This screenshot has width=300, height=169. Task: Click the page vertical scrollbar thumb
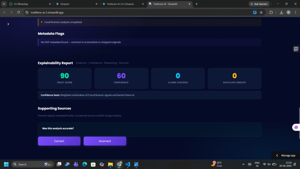tap(299, 123)
